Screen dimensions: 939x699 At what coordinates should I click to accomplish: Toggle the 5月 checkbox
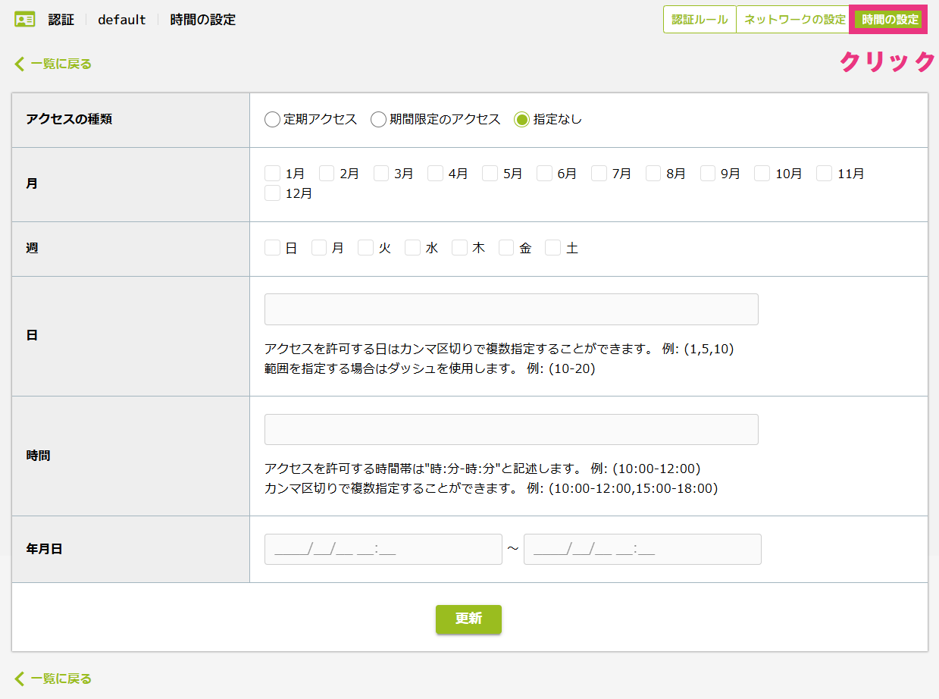click(x=490, y=174)
